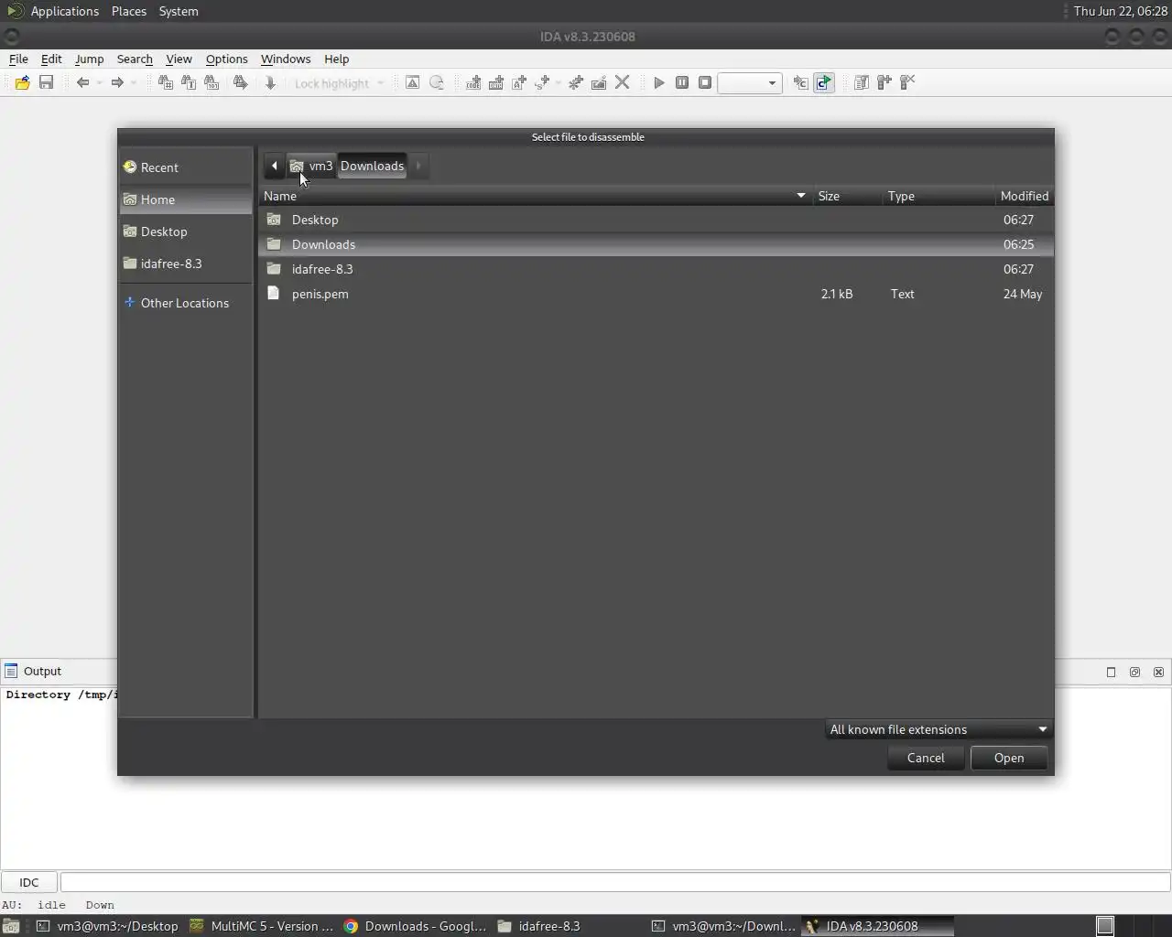
Task: Select the Downloads folder row in file list
Action: (x=656, y=244)
